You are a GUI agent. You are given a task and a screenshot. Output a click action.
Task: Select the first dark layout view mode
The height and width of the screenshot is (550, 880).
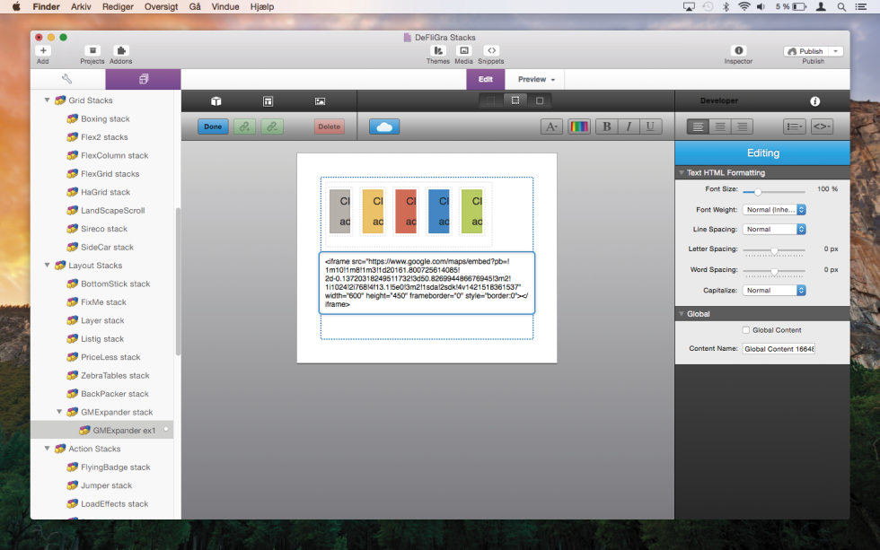click(491, 100)
